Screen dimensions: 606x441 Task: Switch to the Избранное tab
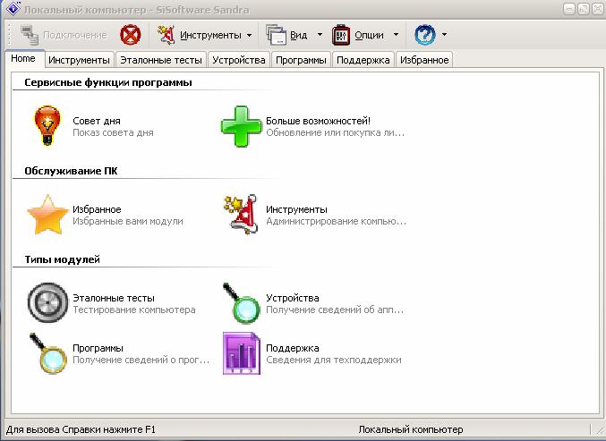[x=424, y=60]
